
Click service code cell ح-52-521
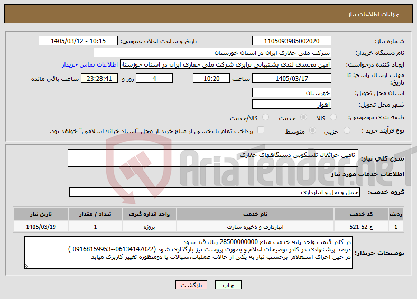coord(360,227)
